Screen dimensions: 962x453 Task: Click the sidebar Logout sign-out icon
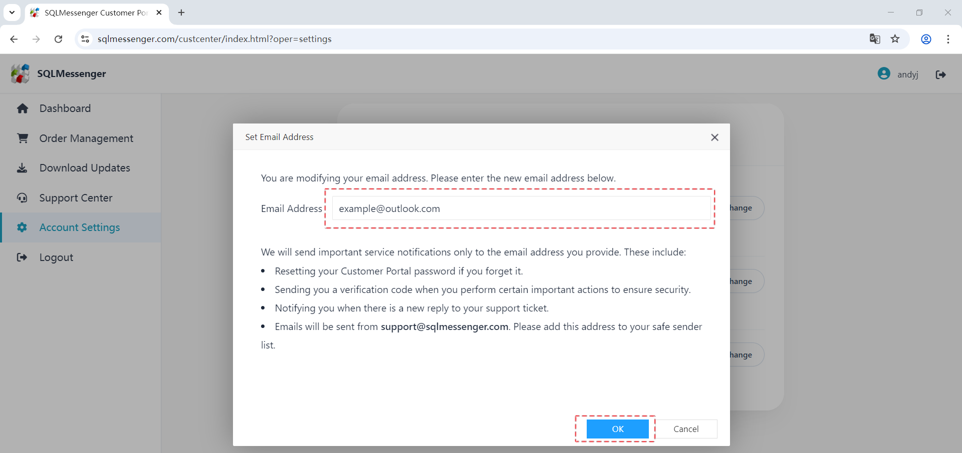point(23,257)
